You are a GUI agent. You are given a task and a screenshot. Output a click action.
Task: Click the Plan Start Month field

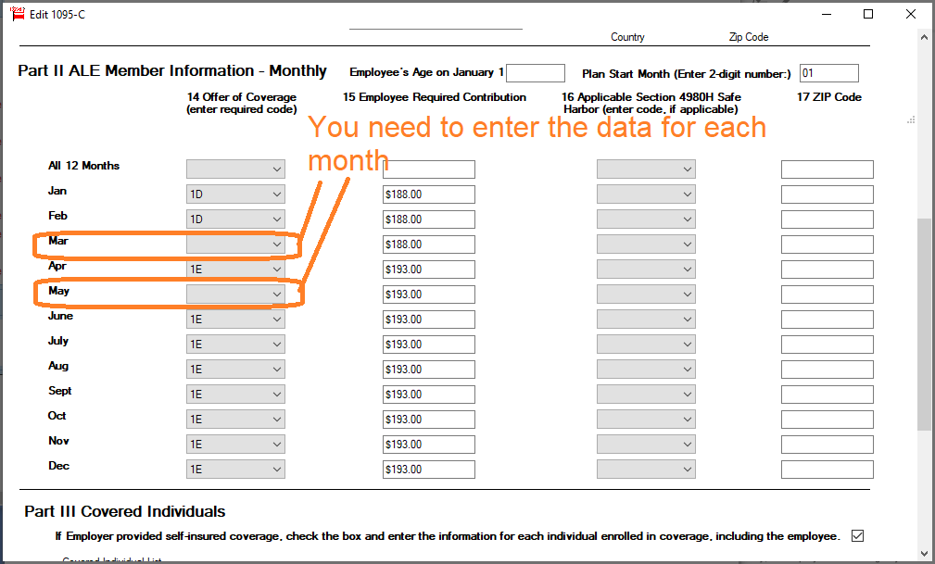(x=828, y=73)
